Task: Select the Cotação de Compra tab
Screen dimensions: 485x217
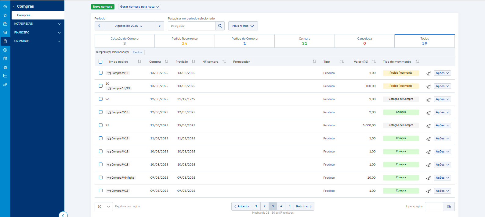Action: coord(125,41)
